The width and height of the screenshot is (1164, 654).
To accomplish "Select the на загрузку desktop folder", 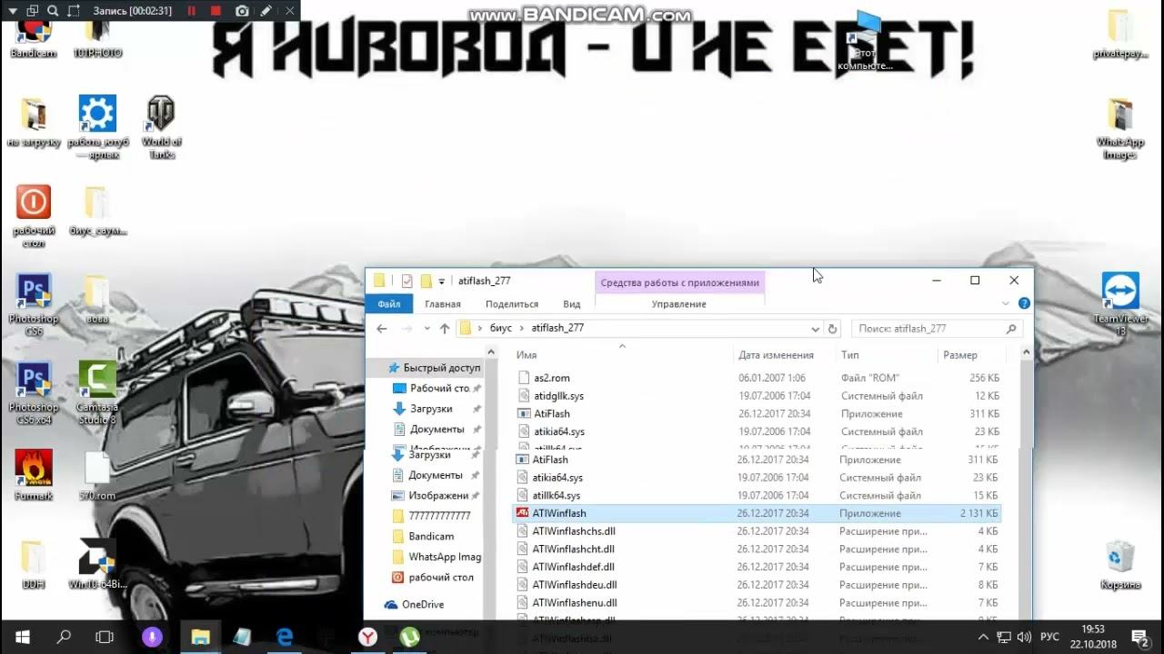I will [x=34, y=122].
